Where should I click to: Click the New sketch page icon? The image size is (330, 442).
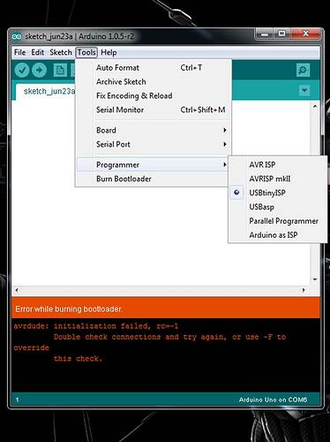[60, 70]
